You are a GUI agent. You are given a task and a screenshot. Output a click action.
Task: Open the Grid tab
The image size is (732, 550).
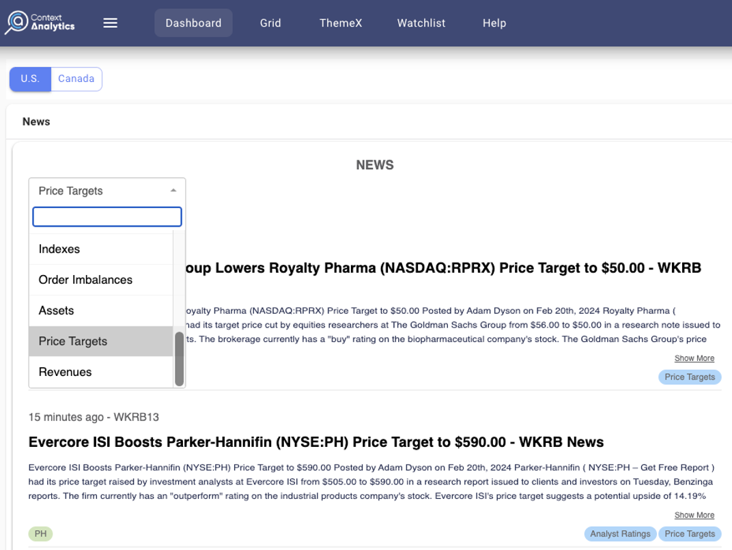point(270,23)
